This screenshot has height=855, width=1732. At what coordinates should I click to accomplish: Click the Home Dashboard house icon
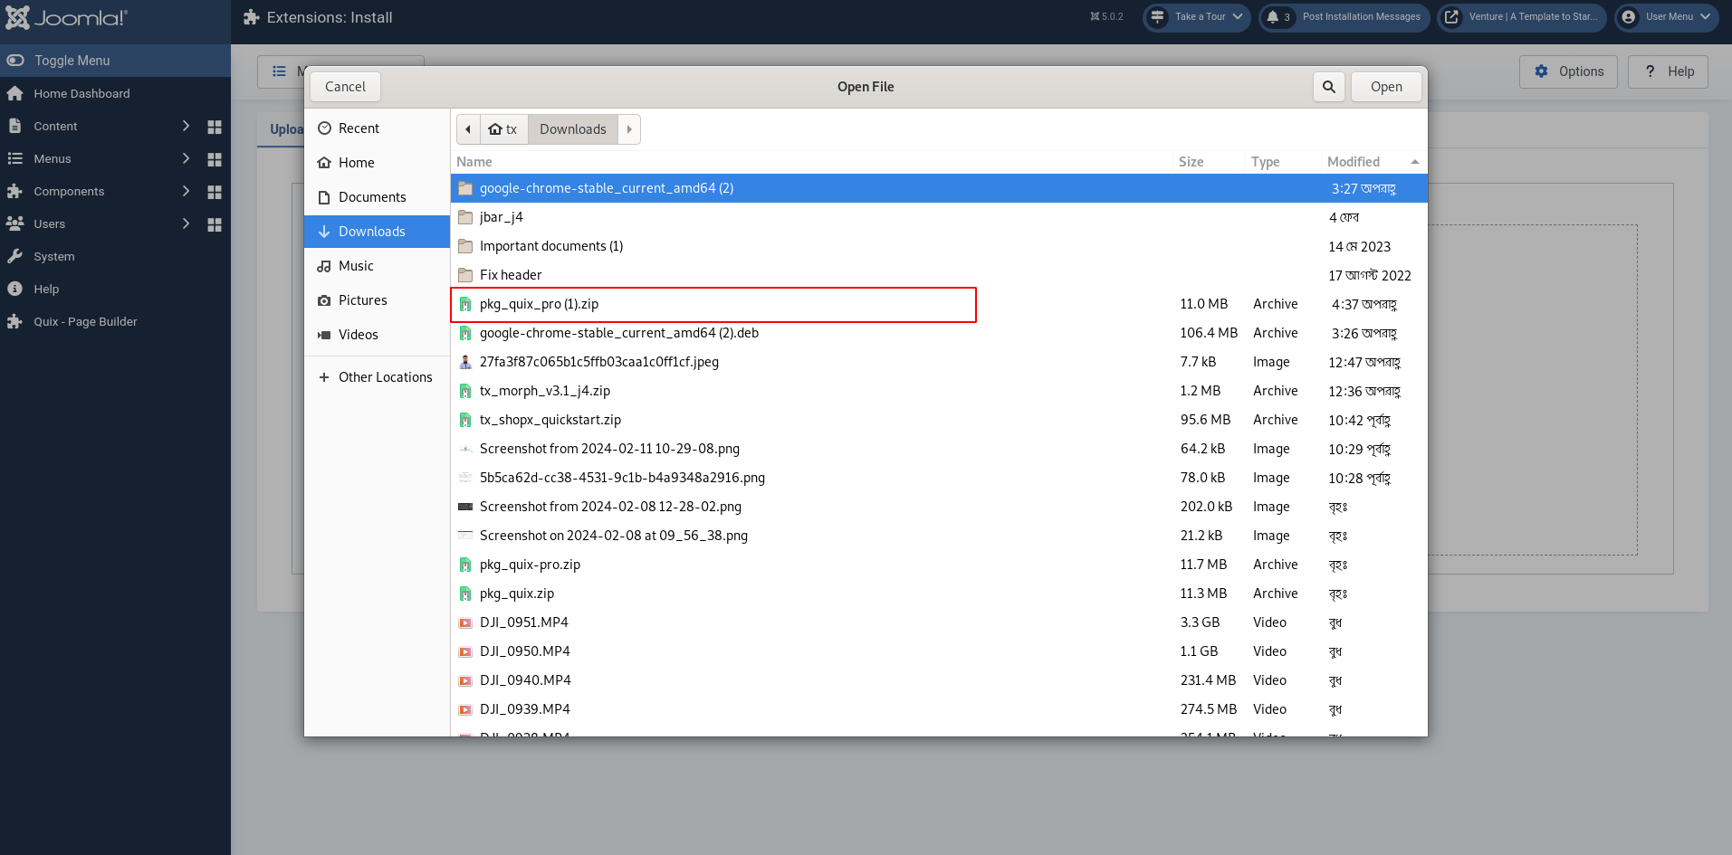(x=14, y=93)
